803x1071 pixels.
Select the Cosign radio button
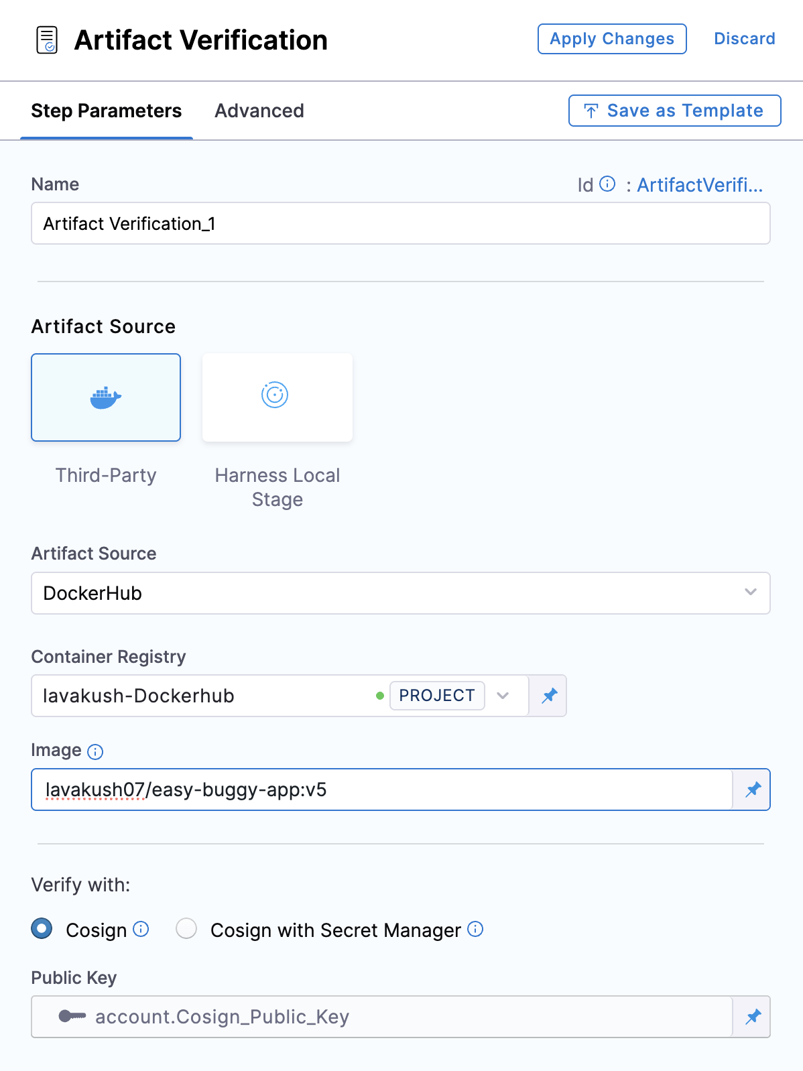pos(42,929)
